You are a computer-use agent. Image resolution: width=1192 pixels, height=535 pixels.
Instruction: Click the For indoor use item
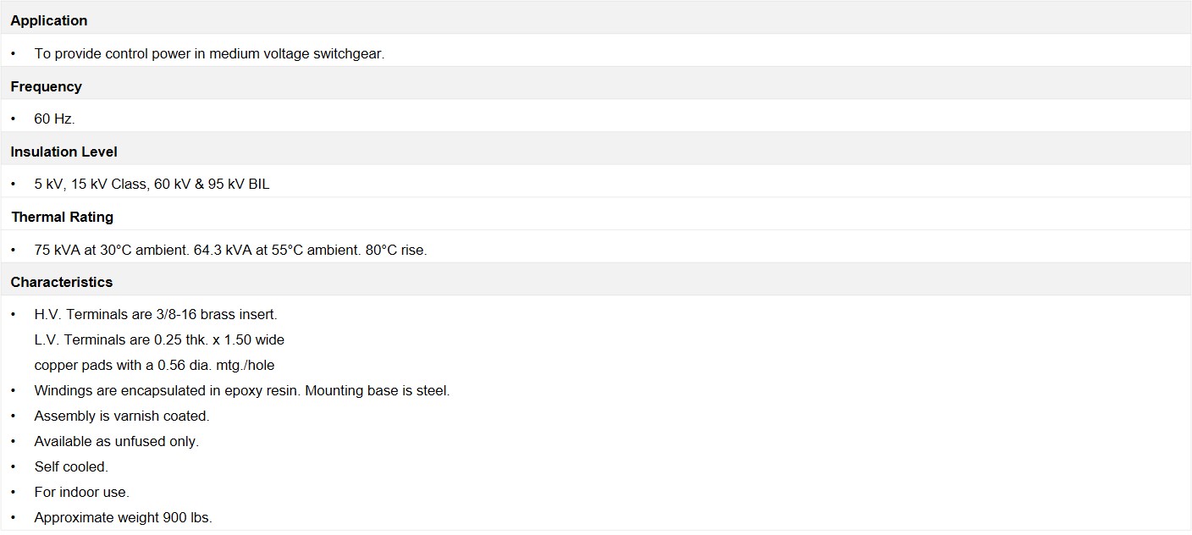click(81, 492)
